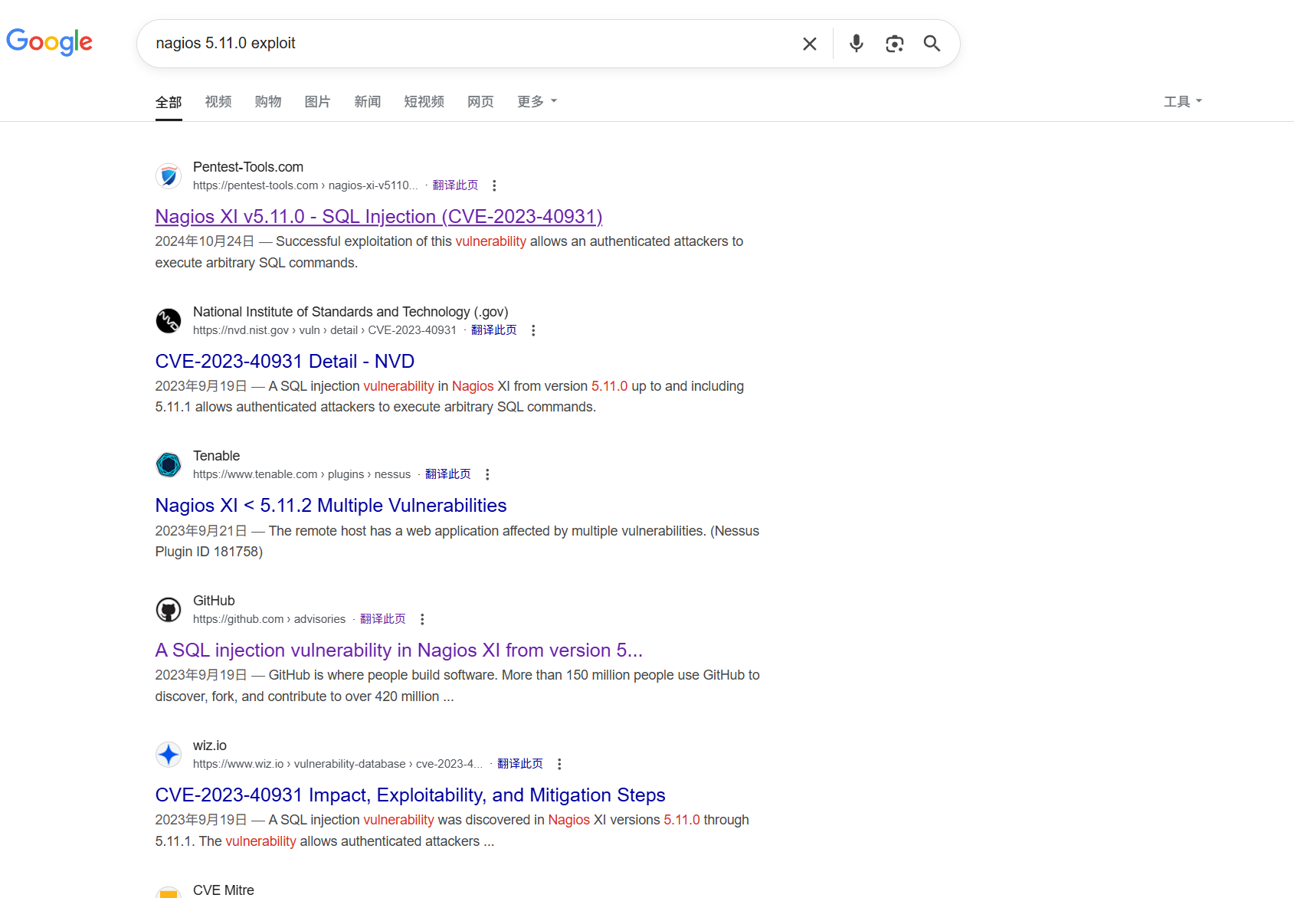The width and height of the screenshot is (1294, 898).
Task: Click the NIST site favicon
Action: [169, 321]
